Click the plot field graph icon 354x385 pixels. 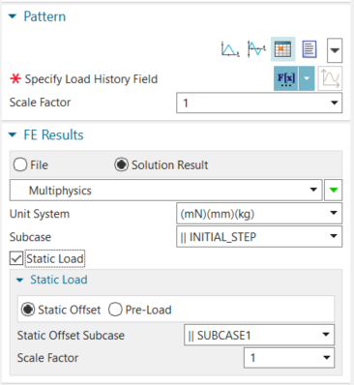point(330,78)
